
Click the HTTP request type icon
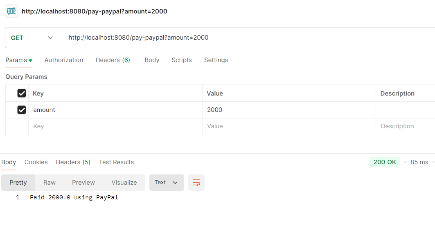(x=11, y=11)
